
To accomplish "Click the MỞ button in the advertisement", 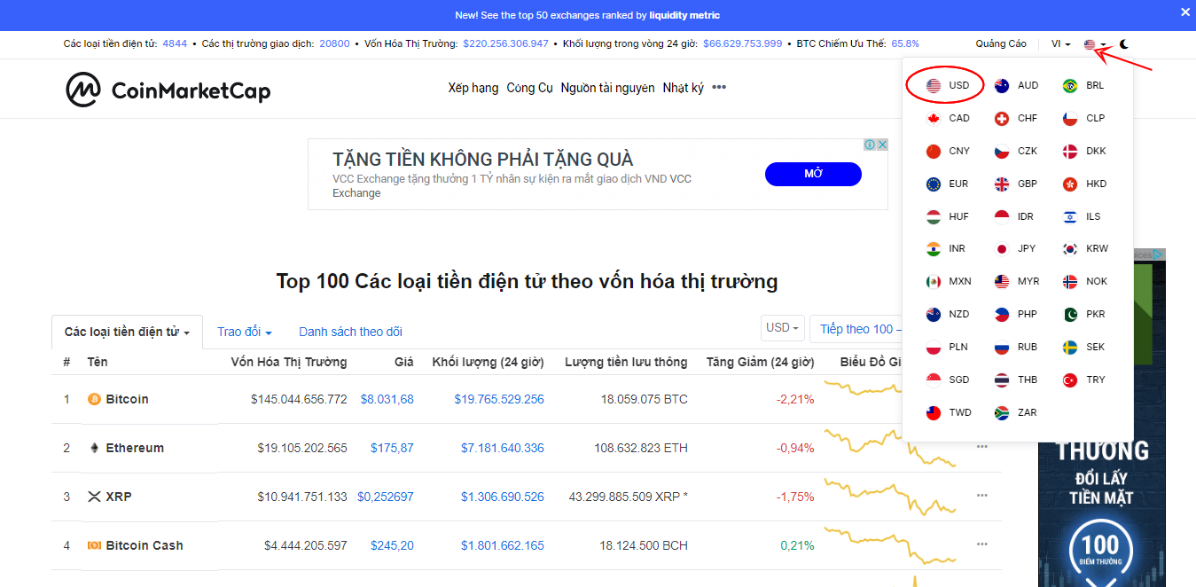I will [x=812, y=174].
